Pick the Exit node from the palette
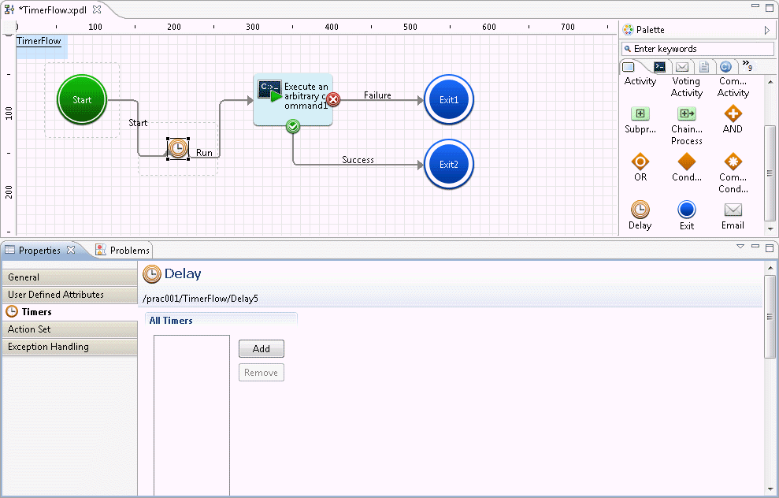The width and height of the screenshot is (779, 498). (x=687, y=210)
